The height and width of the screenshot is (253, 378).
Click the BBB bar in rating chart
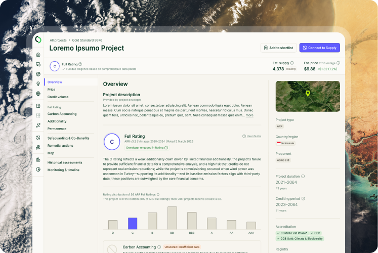[192, 221]
